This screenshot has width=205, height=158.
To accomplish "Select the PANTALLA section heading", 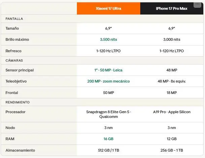I will point(14,19).
